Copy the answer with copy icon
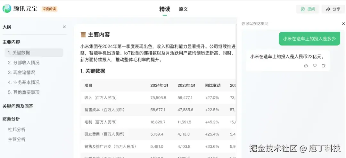This screenshot has width=346, height=158. 324,65
